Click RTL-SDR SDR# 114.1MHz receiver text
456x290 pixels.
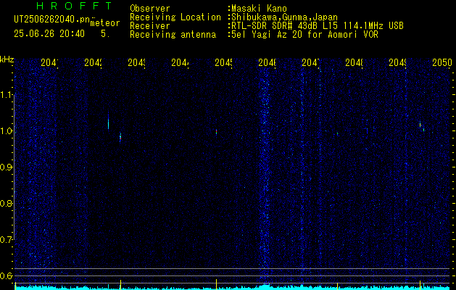click(x=318, y=26)
